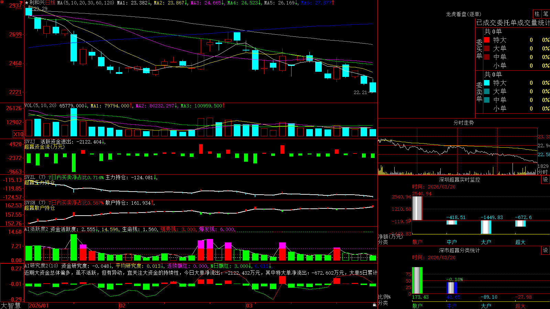The height and width of the screenshot is (309, 550).
Task: Click the volume axis label 26126
Action: pos(14,108)
